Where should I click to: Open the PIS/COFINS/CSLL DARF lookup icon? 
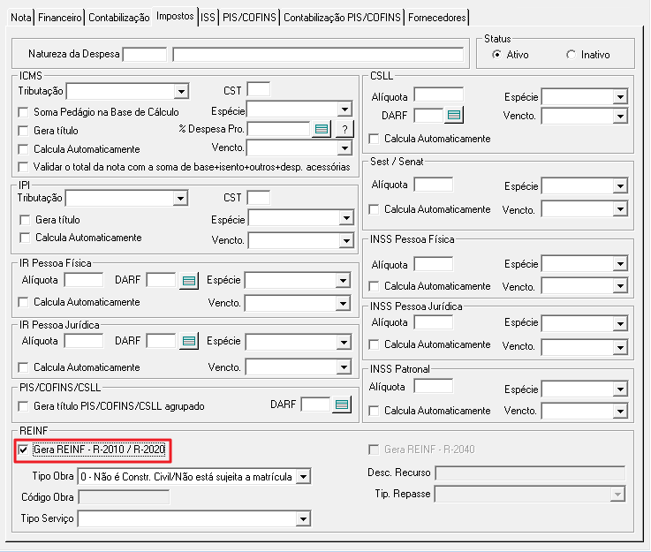coord(342,405)
